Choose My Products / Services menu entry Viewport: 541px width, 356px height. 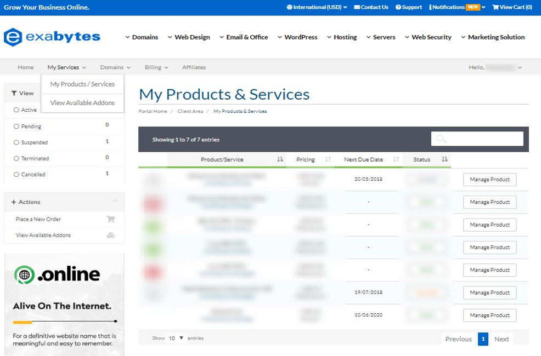point(82,84)
